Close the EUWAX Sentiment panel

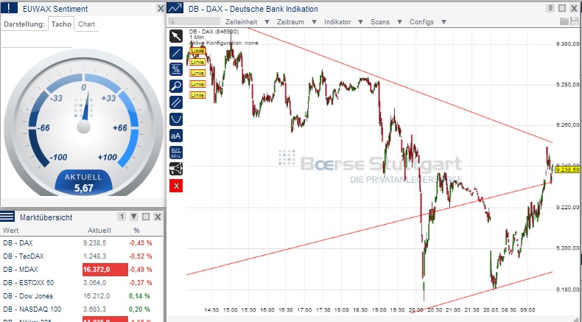[161, 8]
